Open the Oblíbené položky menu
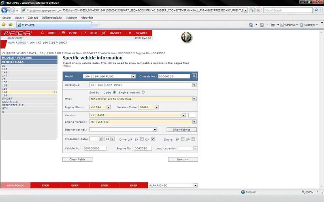Image resolution: width=324 pixels, height=202 pixels. pos(52,18)
